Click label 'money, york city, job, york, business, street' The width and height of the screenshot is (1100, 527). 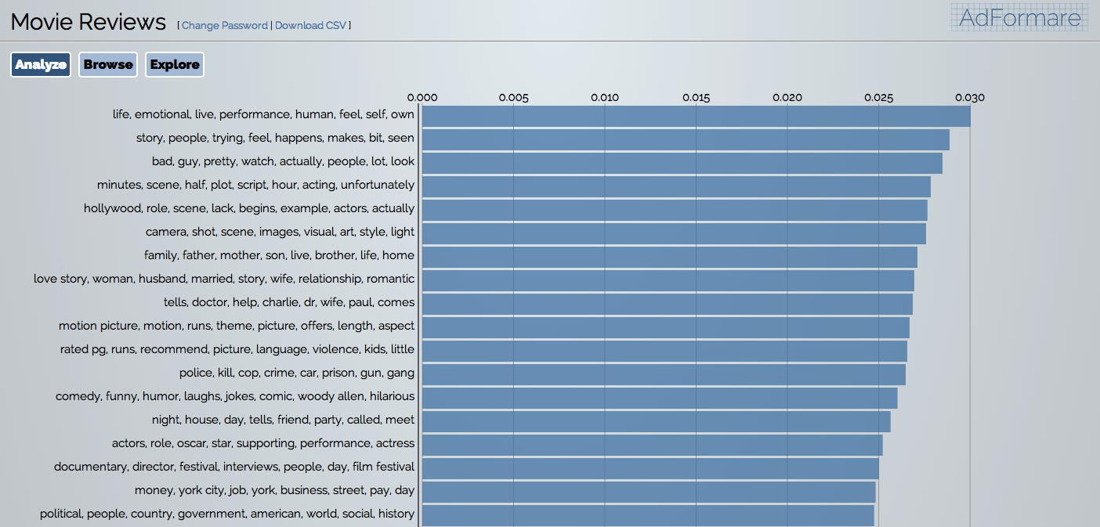274,490
